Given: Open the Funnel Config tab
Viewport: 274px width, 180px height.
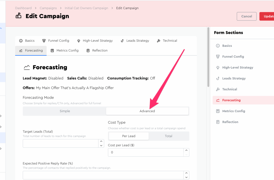Looking at the screenshot, I should click(56, 41).
